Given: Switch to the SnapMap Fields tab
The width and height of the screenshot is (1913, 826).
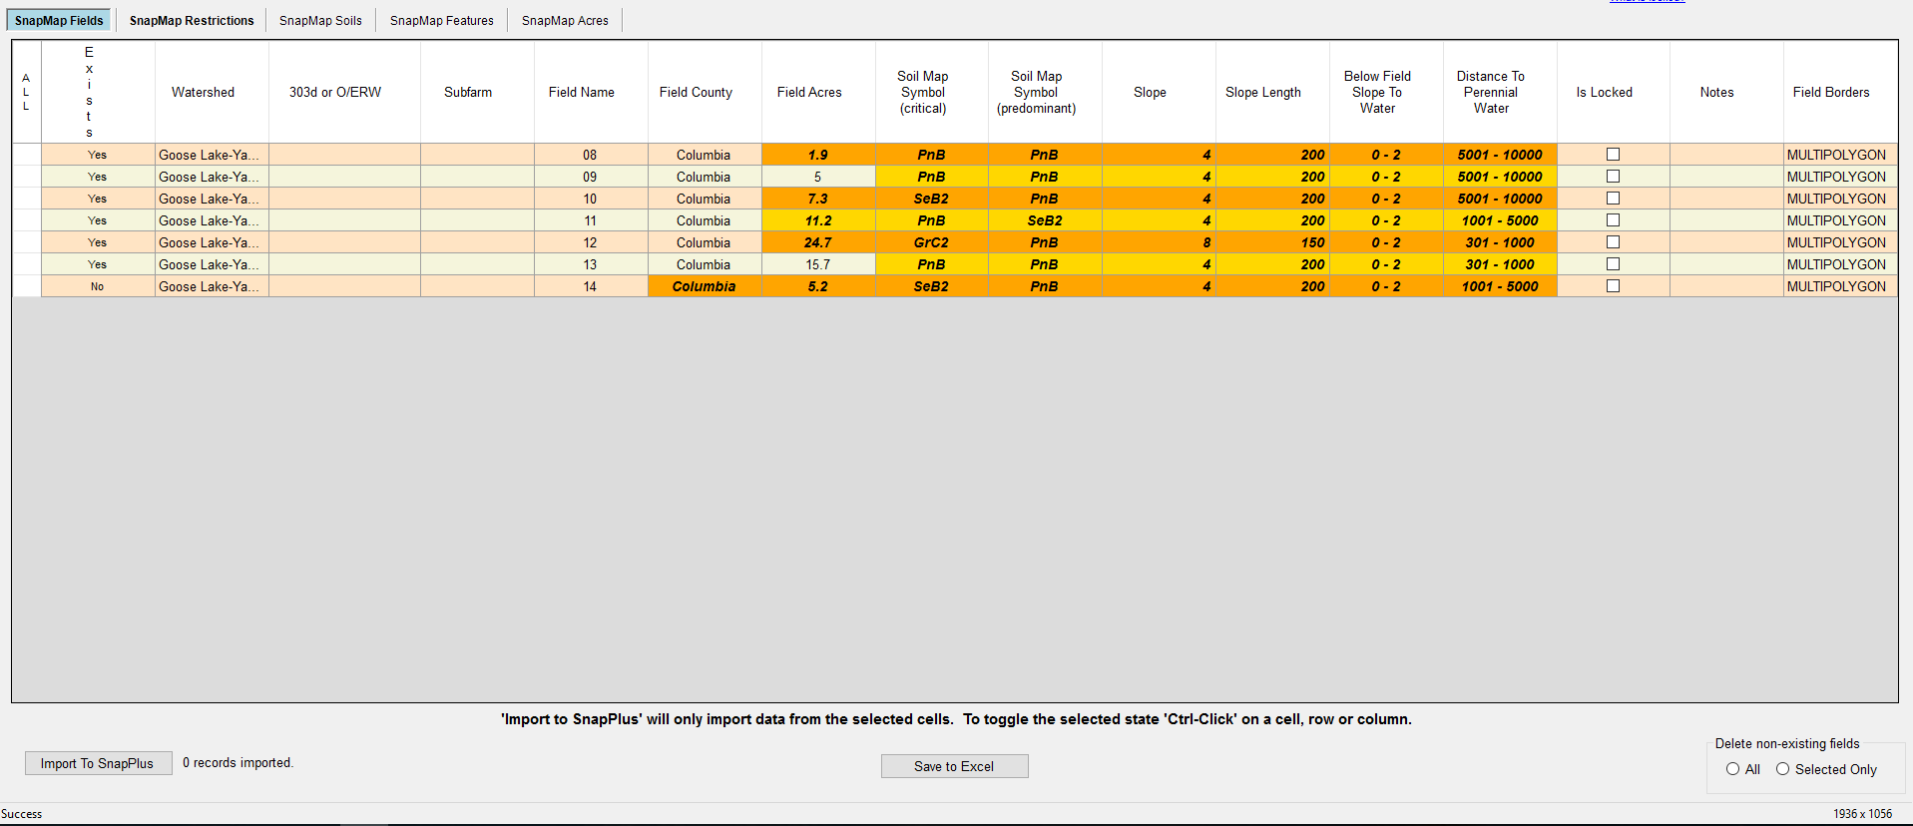Looking at the screenshot, I should pos(59,20).
